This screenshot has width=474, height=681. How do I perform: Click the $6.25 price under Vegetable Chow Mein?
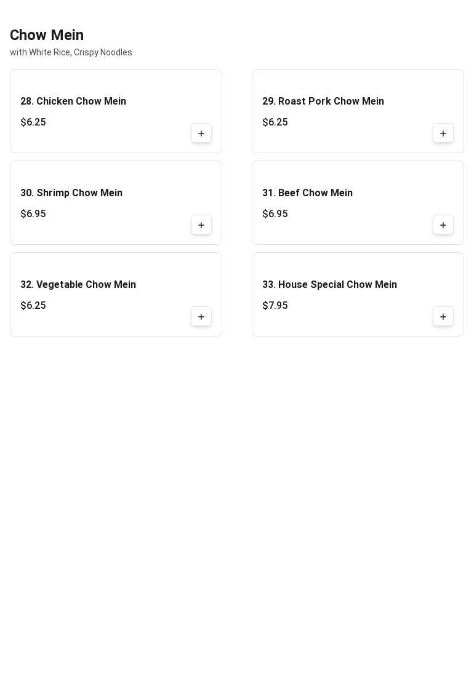pos(33,305)
